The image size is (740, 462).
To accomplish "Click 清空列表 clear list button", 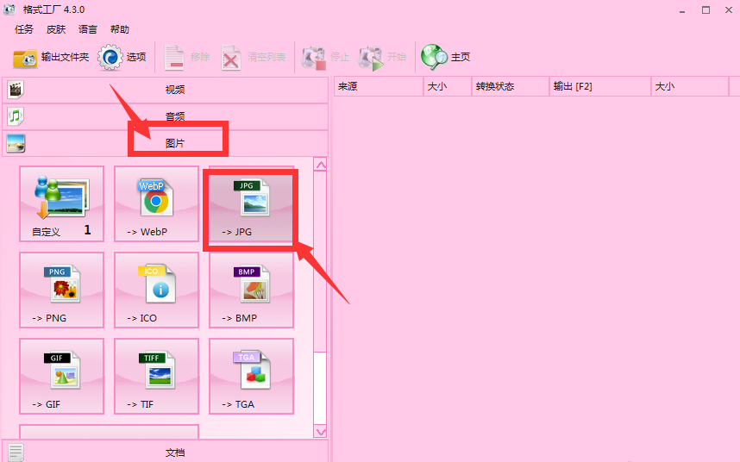I will click(254, 58).
